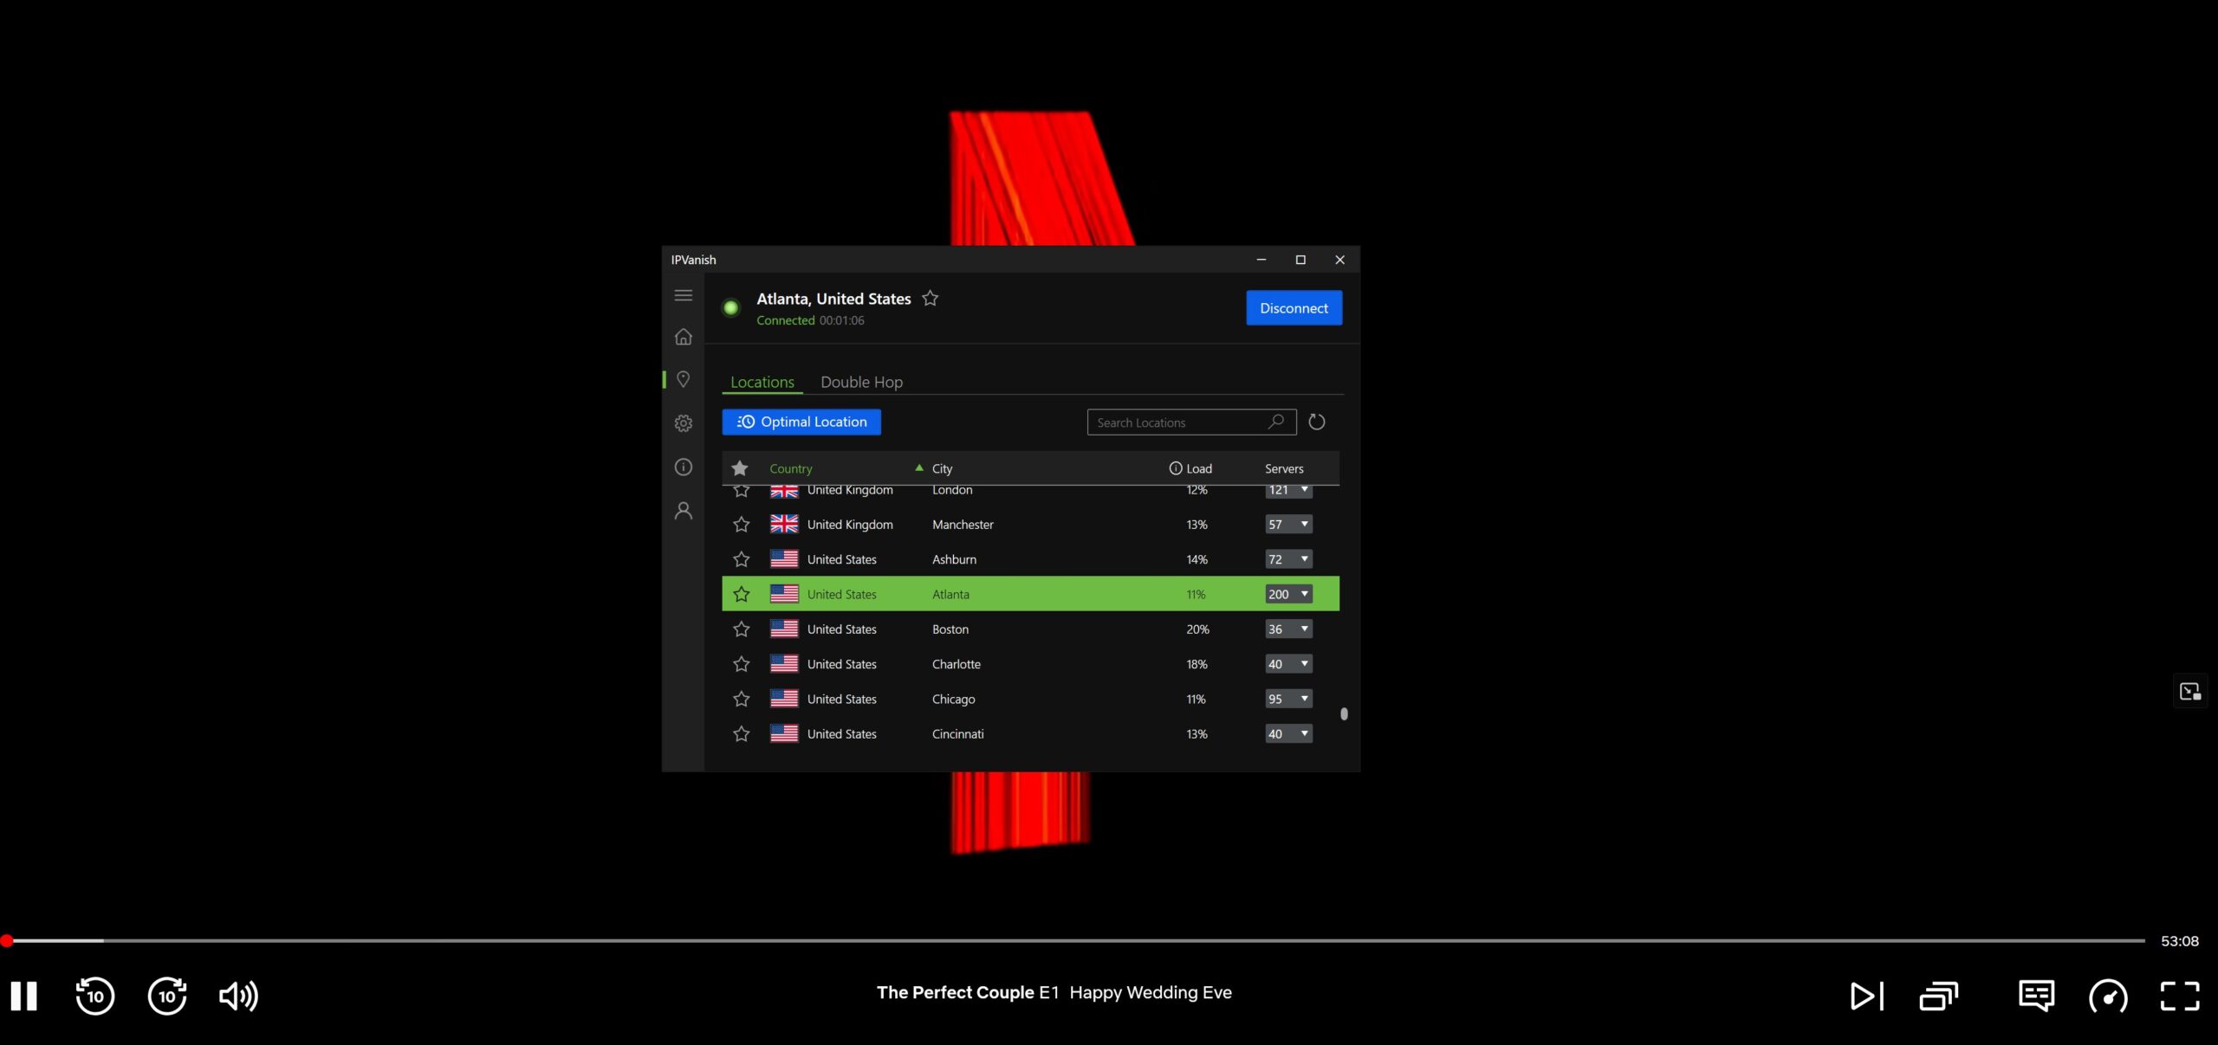Play the next episode
The width and height of the screenshot is (2218, 1045).
click(x=1867, y=996)
